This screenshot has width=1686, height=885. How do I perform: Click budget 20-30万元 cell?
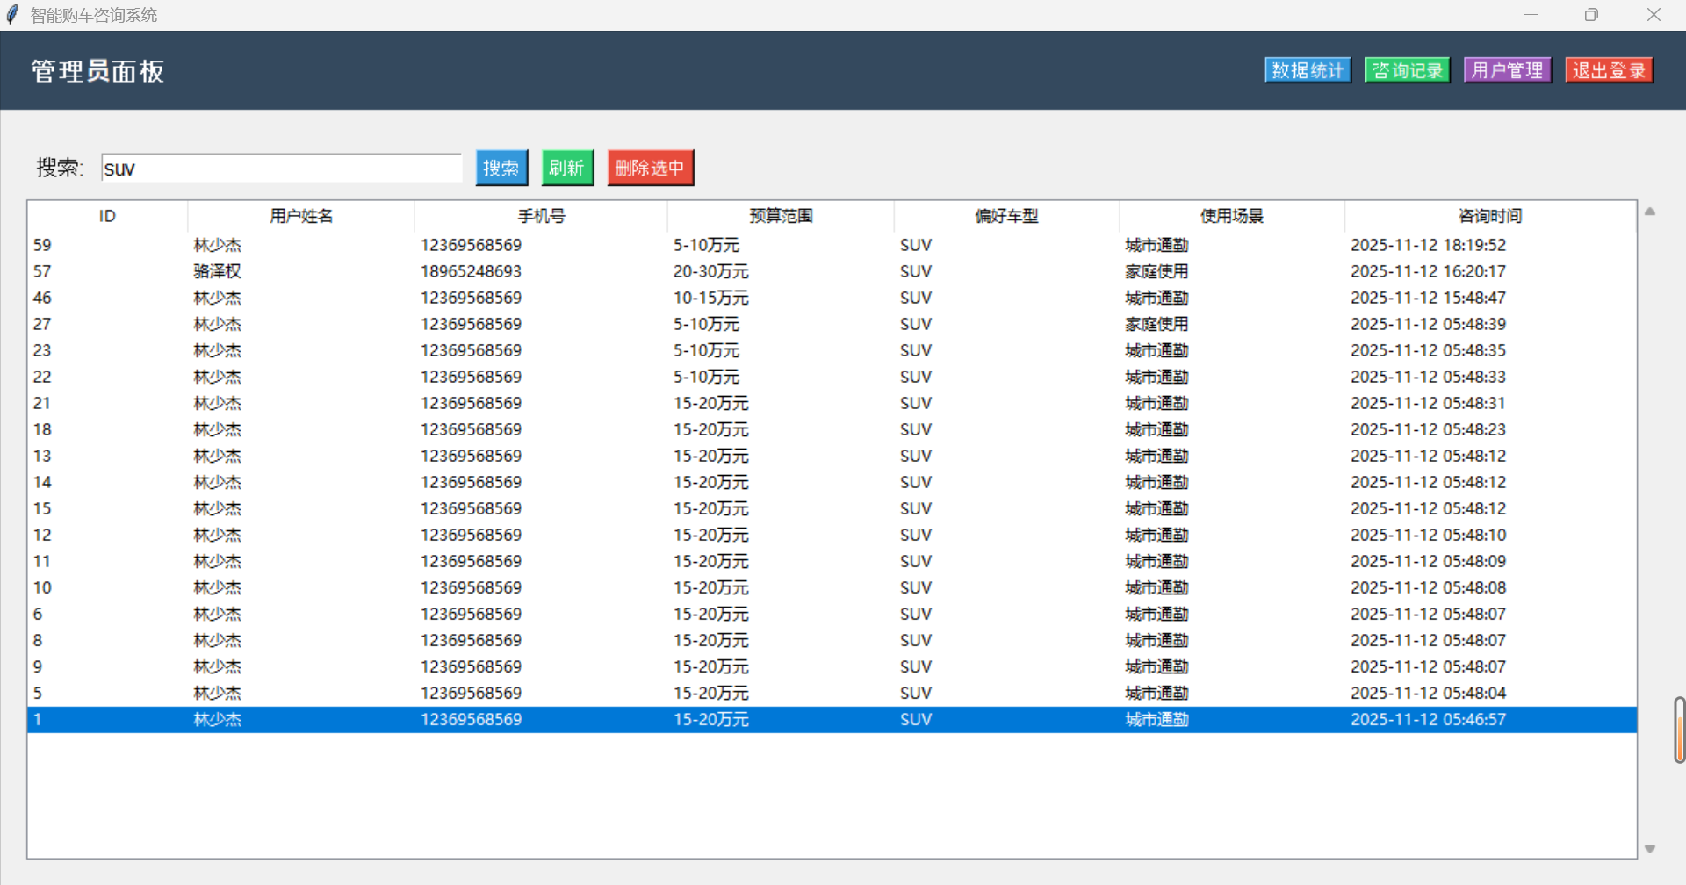[711, 271]
